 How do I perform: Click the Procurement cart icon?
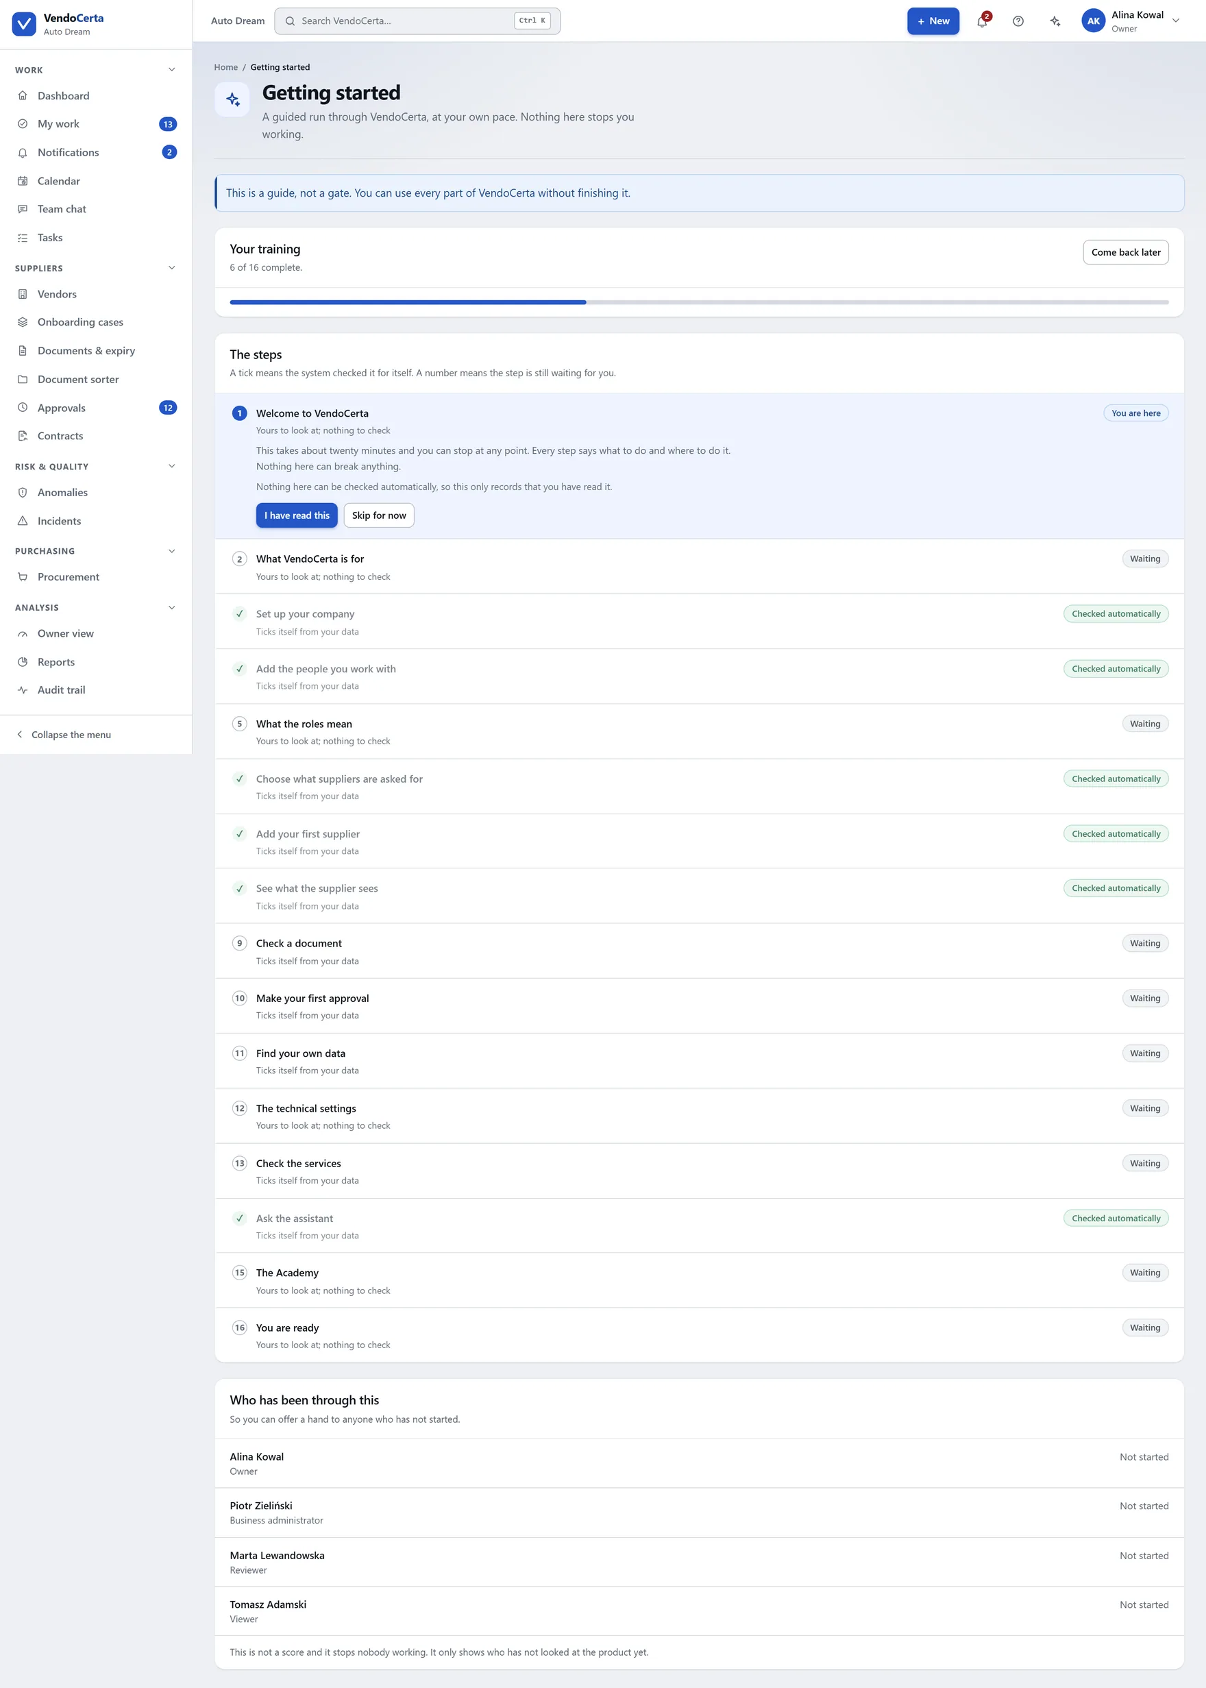pyautogui.click(x=23, y=577)
